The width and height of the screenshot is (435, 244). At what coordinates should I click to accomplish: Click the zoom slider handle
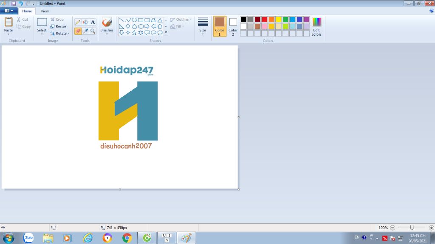pos(412,227)
